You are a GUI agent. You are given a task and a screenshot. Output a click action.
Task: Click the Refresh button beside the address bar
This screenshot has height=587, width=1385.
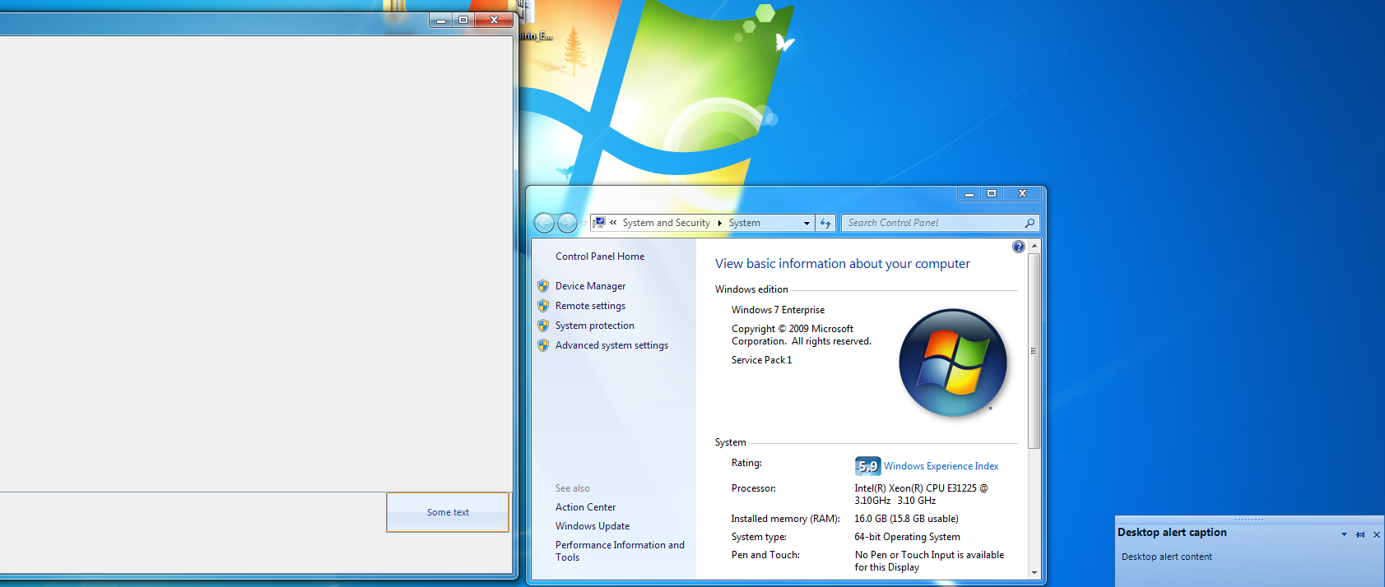[x=825, y=223]
